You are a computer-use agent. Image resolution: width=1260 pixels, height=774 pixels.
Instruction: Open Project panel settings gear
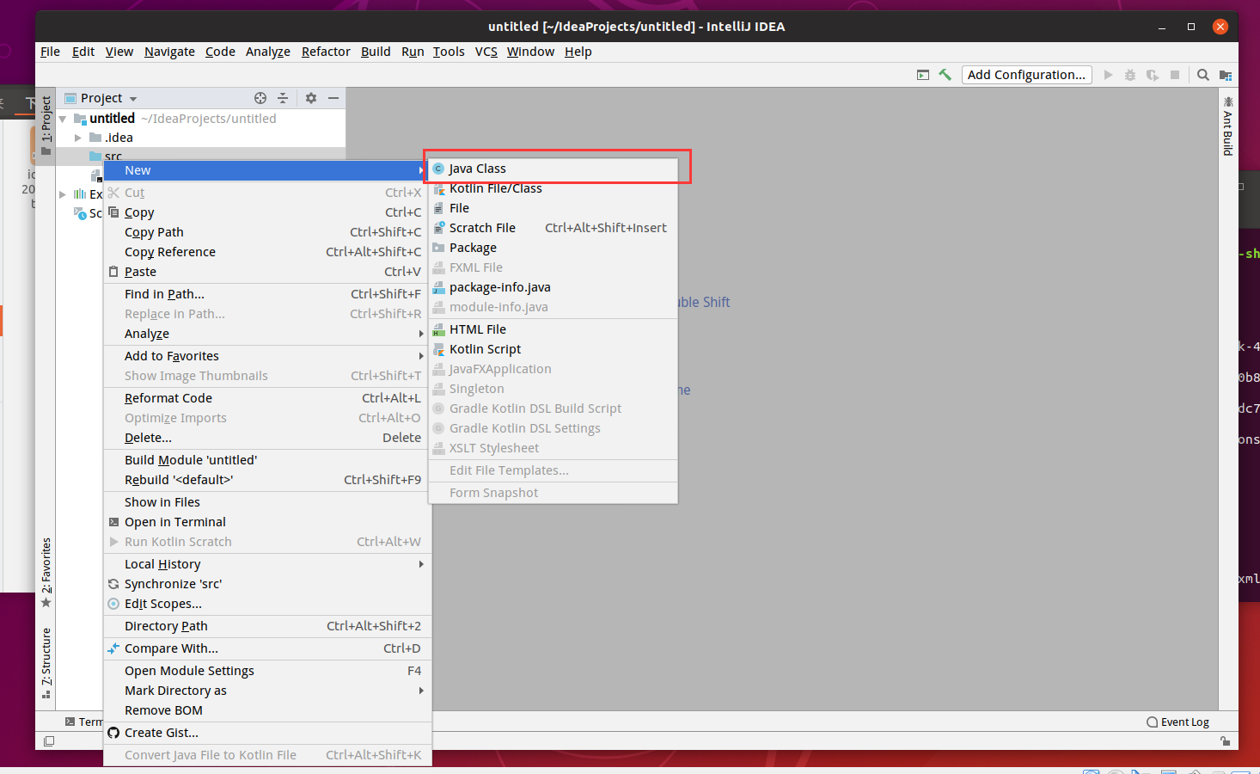(311, 98)
